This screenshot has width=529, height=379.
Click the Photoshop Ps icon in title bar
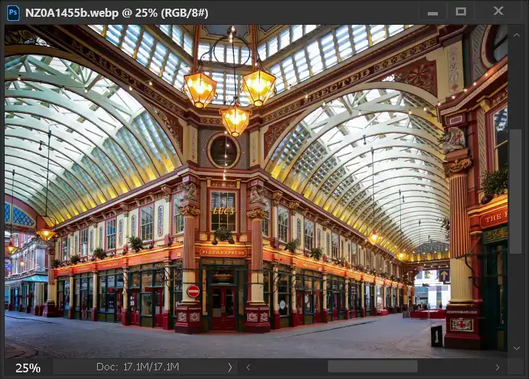pos(13,13)
